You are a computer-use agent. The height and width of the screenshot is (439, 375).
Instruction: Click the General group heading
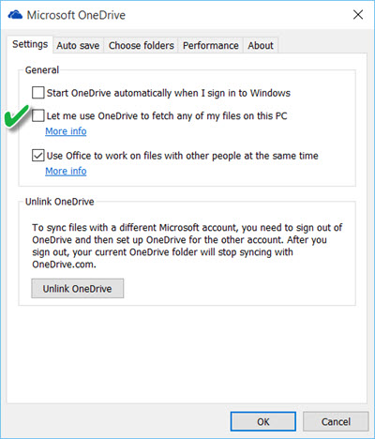(42, 70)
